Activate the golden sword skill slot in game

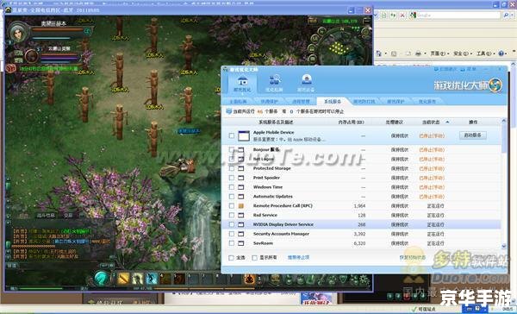[x=123, y=279]
